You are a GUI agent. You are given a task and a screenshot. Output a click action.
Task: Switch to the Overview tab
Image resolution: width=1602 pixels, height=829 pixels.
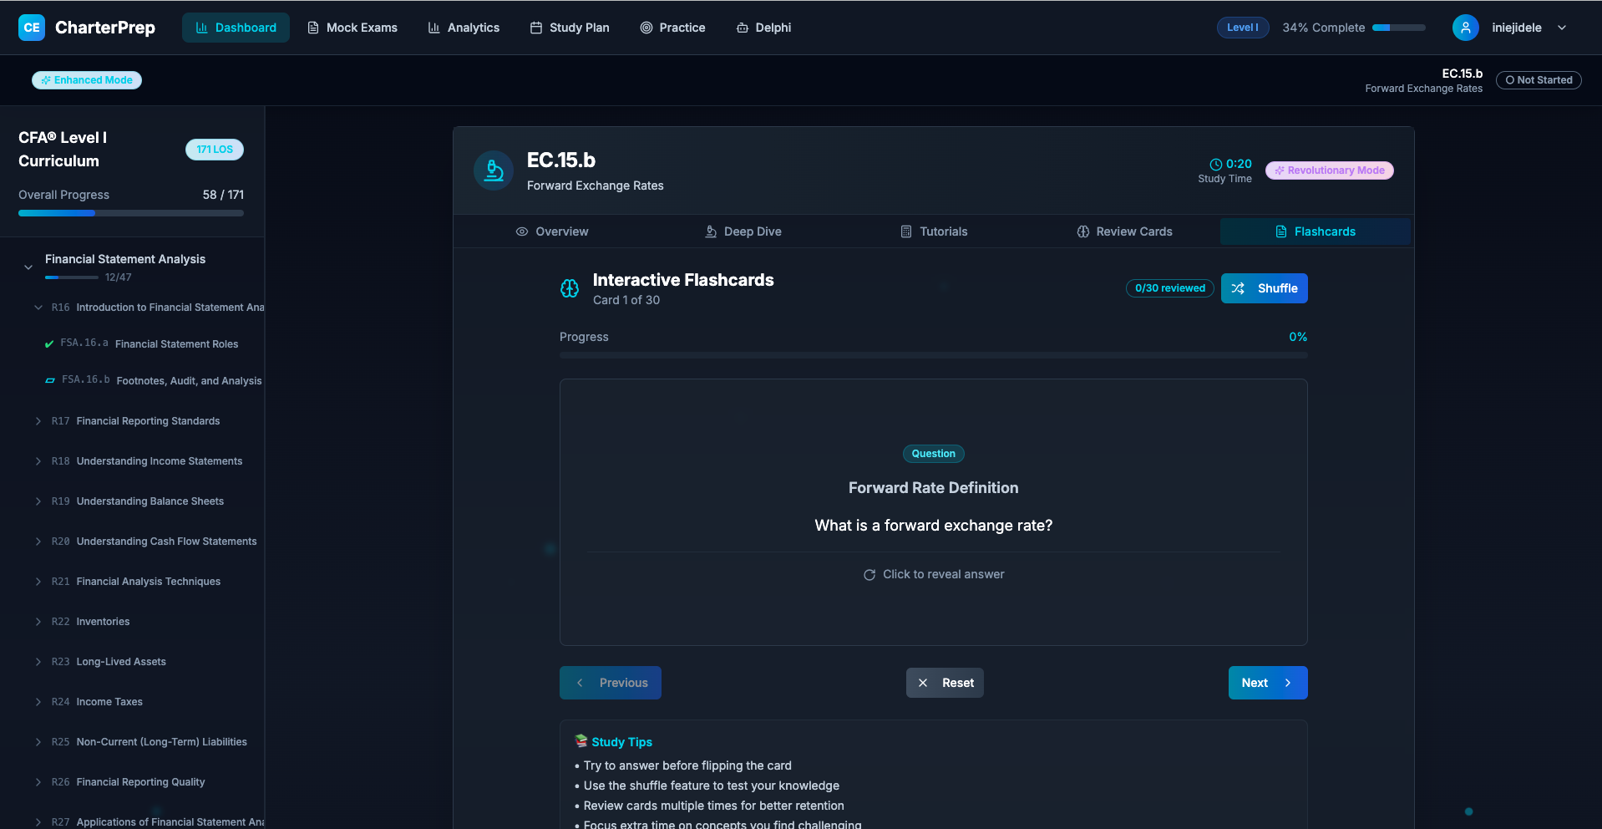551,231
